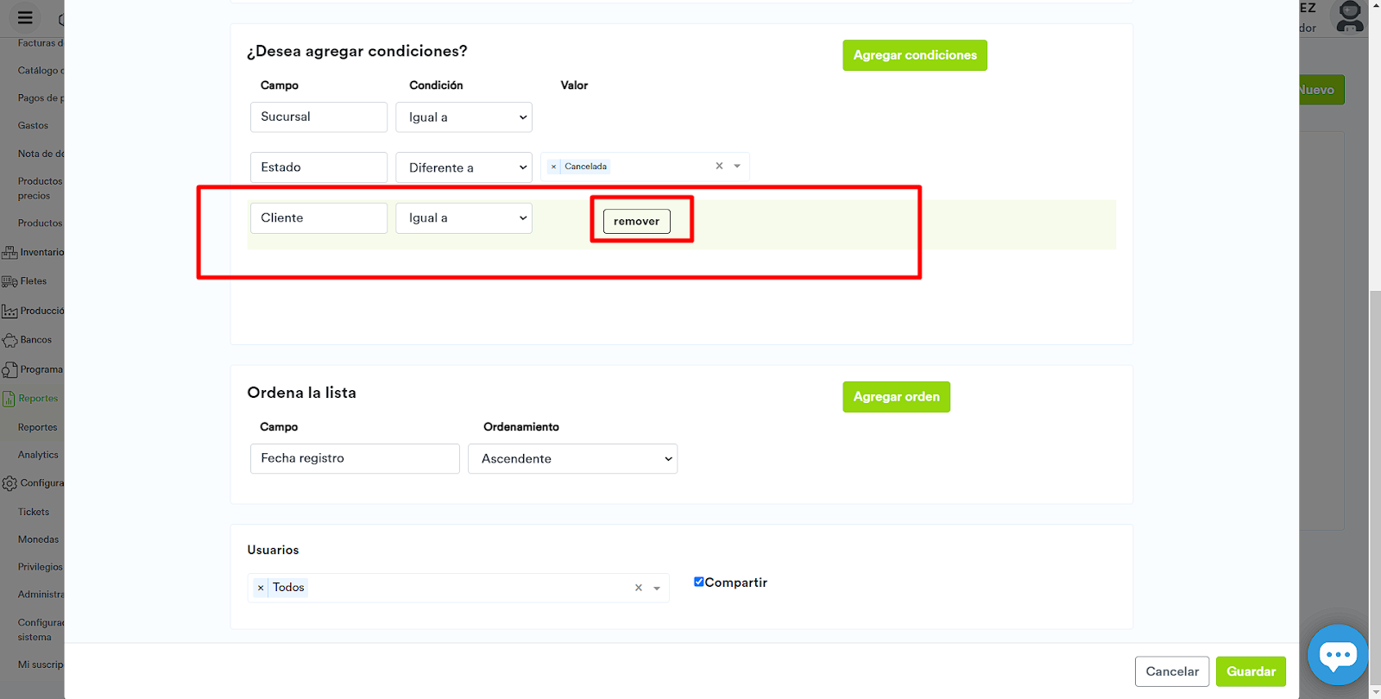Screen dimensions: 1381x699
Task: Expand the Usuarios selector arrow
Action: [657, 588]
